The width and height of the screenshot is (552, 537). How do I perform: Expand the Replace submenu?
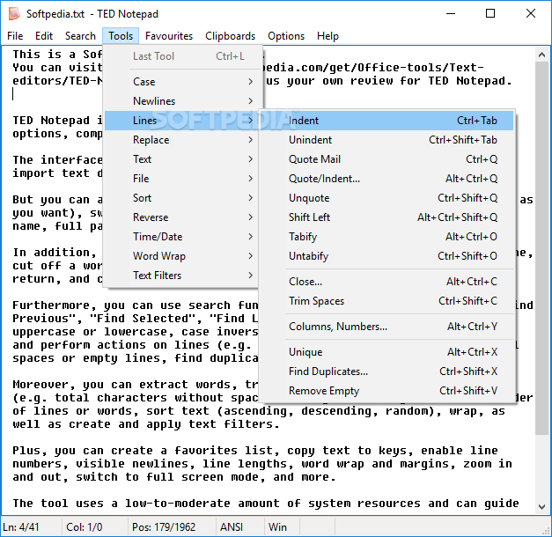click(183, 140)
